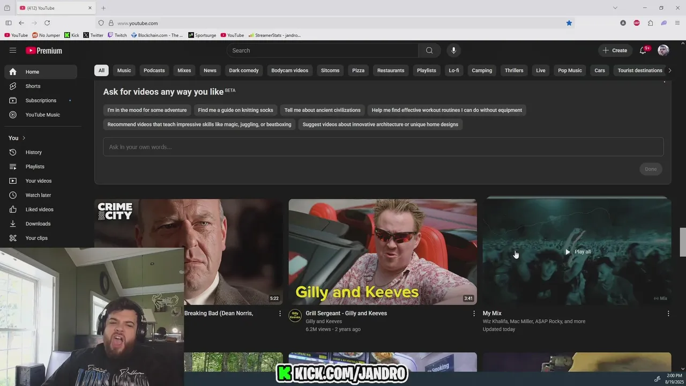Viewport: 686px width, 386px height.
Task: Click the bookmark star in address bar
Action: (x=569, y=23)
